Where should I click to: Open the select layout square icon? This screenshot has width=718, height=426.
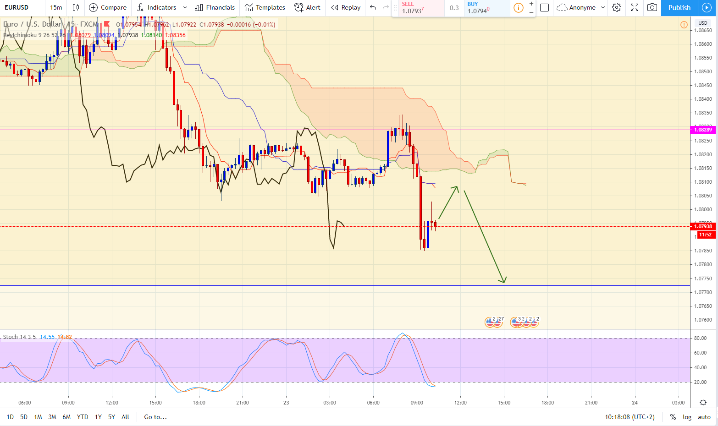click(544, 7)
